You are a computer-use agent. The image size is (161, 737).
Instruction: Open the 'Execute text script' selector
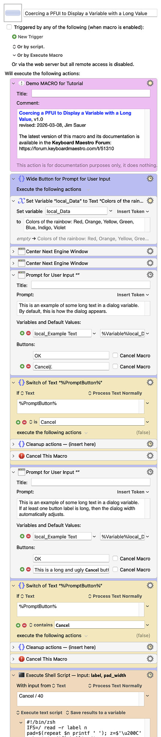[39, 713]
